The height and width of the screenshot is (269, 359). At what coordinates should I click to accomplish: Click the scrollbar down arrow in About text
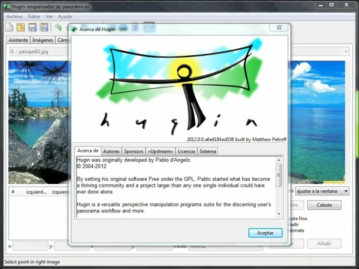[x=279, y=214]
